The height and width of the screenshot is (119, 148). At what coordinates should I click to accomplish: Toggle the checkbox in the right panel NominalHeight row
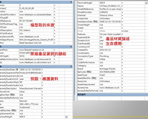[146, 3]
